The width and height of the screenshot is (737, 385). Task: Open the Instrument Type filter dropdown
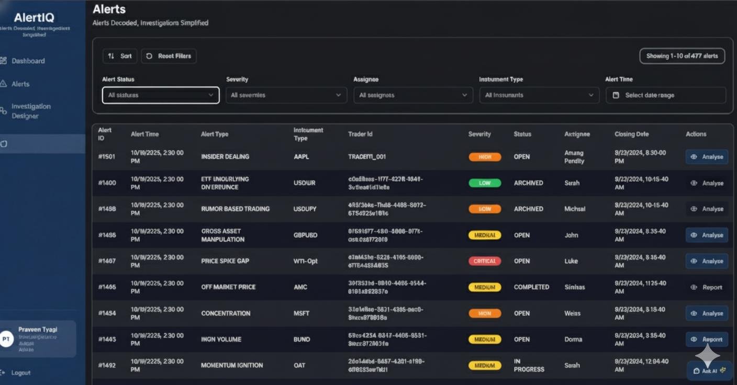click(540, 95)
